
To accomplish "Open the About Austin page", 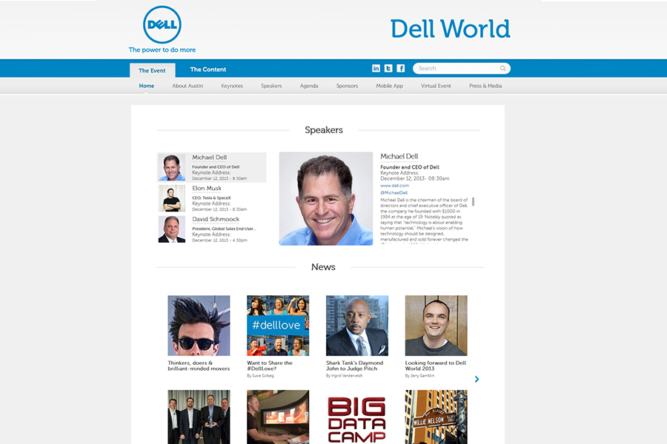I will coord(188,86).
